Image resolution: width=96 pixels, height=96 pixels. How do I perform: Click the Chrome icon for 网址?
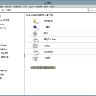(35, 34)
